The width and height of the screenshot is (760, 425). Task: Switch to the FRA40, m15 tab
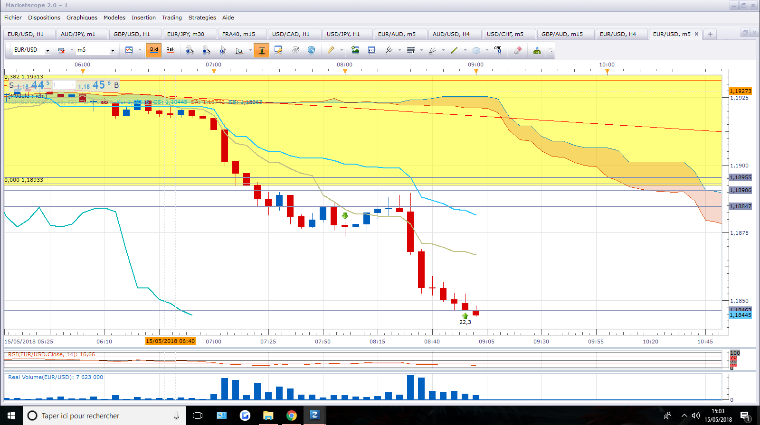(242, 34)
